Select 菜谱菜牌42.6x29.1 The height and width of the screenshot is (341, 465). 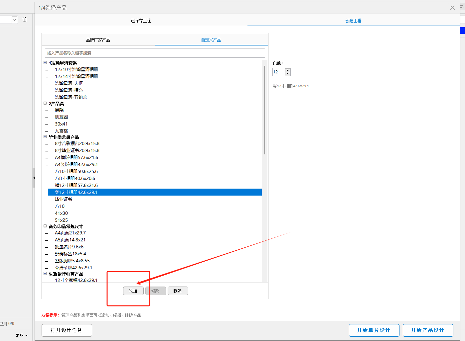(x=74, y=268)
